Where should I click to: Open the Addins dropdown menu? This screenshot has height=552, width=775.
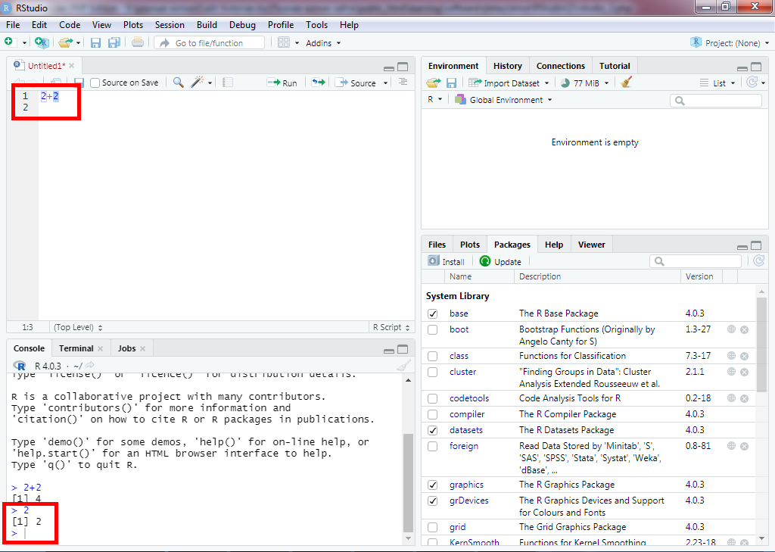322,43
